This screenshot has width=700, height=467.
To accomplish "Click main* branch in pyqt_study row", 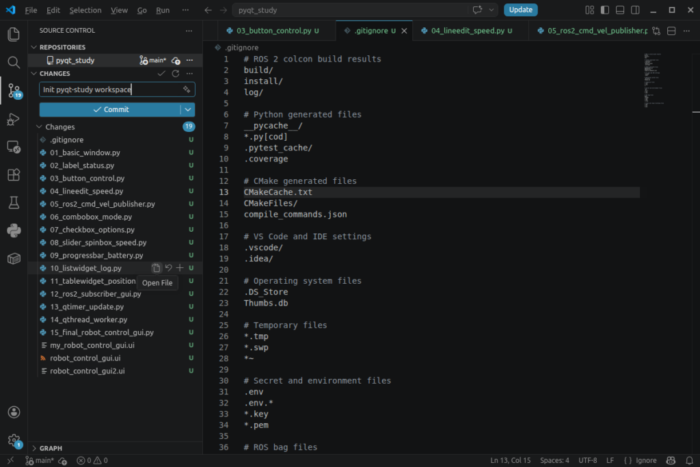I will (152, 60).
